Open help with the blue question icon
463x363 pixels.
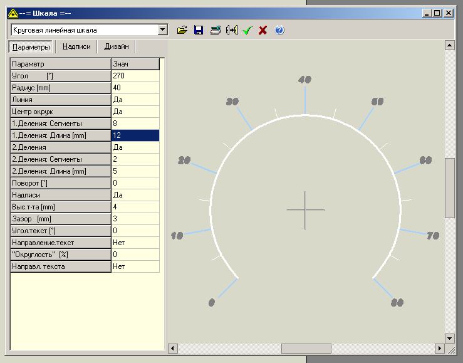279,30
